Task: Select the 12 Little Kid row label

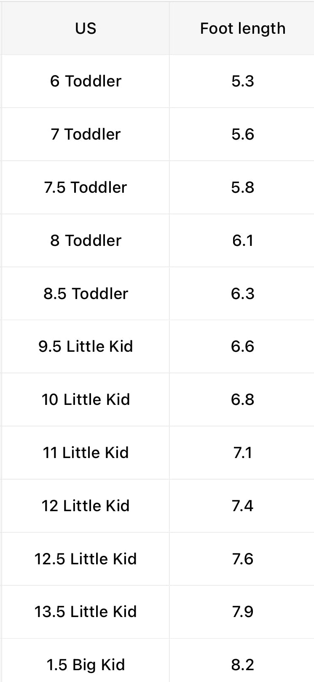Action: [86, 506]
